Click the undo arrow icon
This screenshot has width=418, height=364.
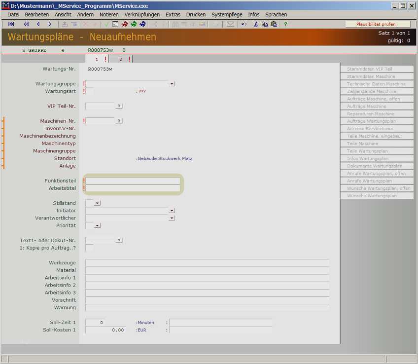tap(244, 24)
